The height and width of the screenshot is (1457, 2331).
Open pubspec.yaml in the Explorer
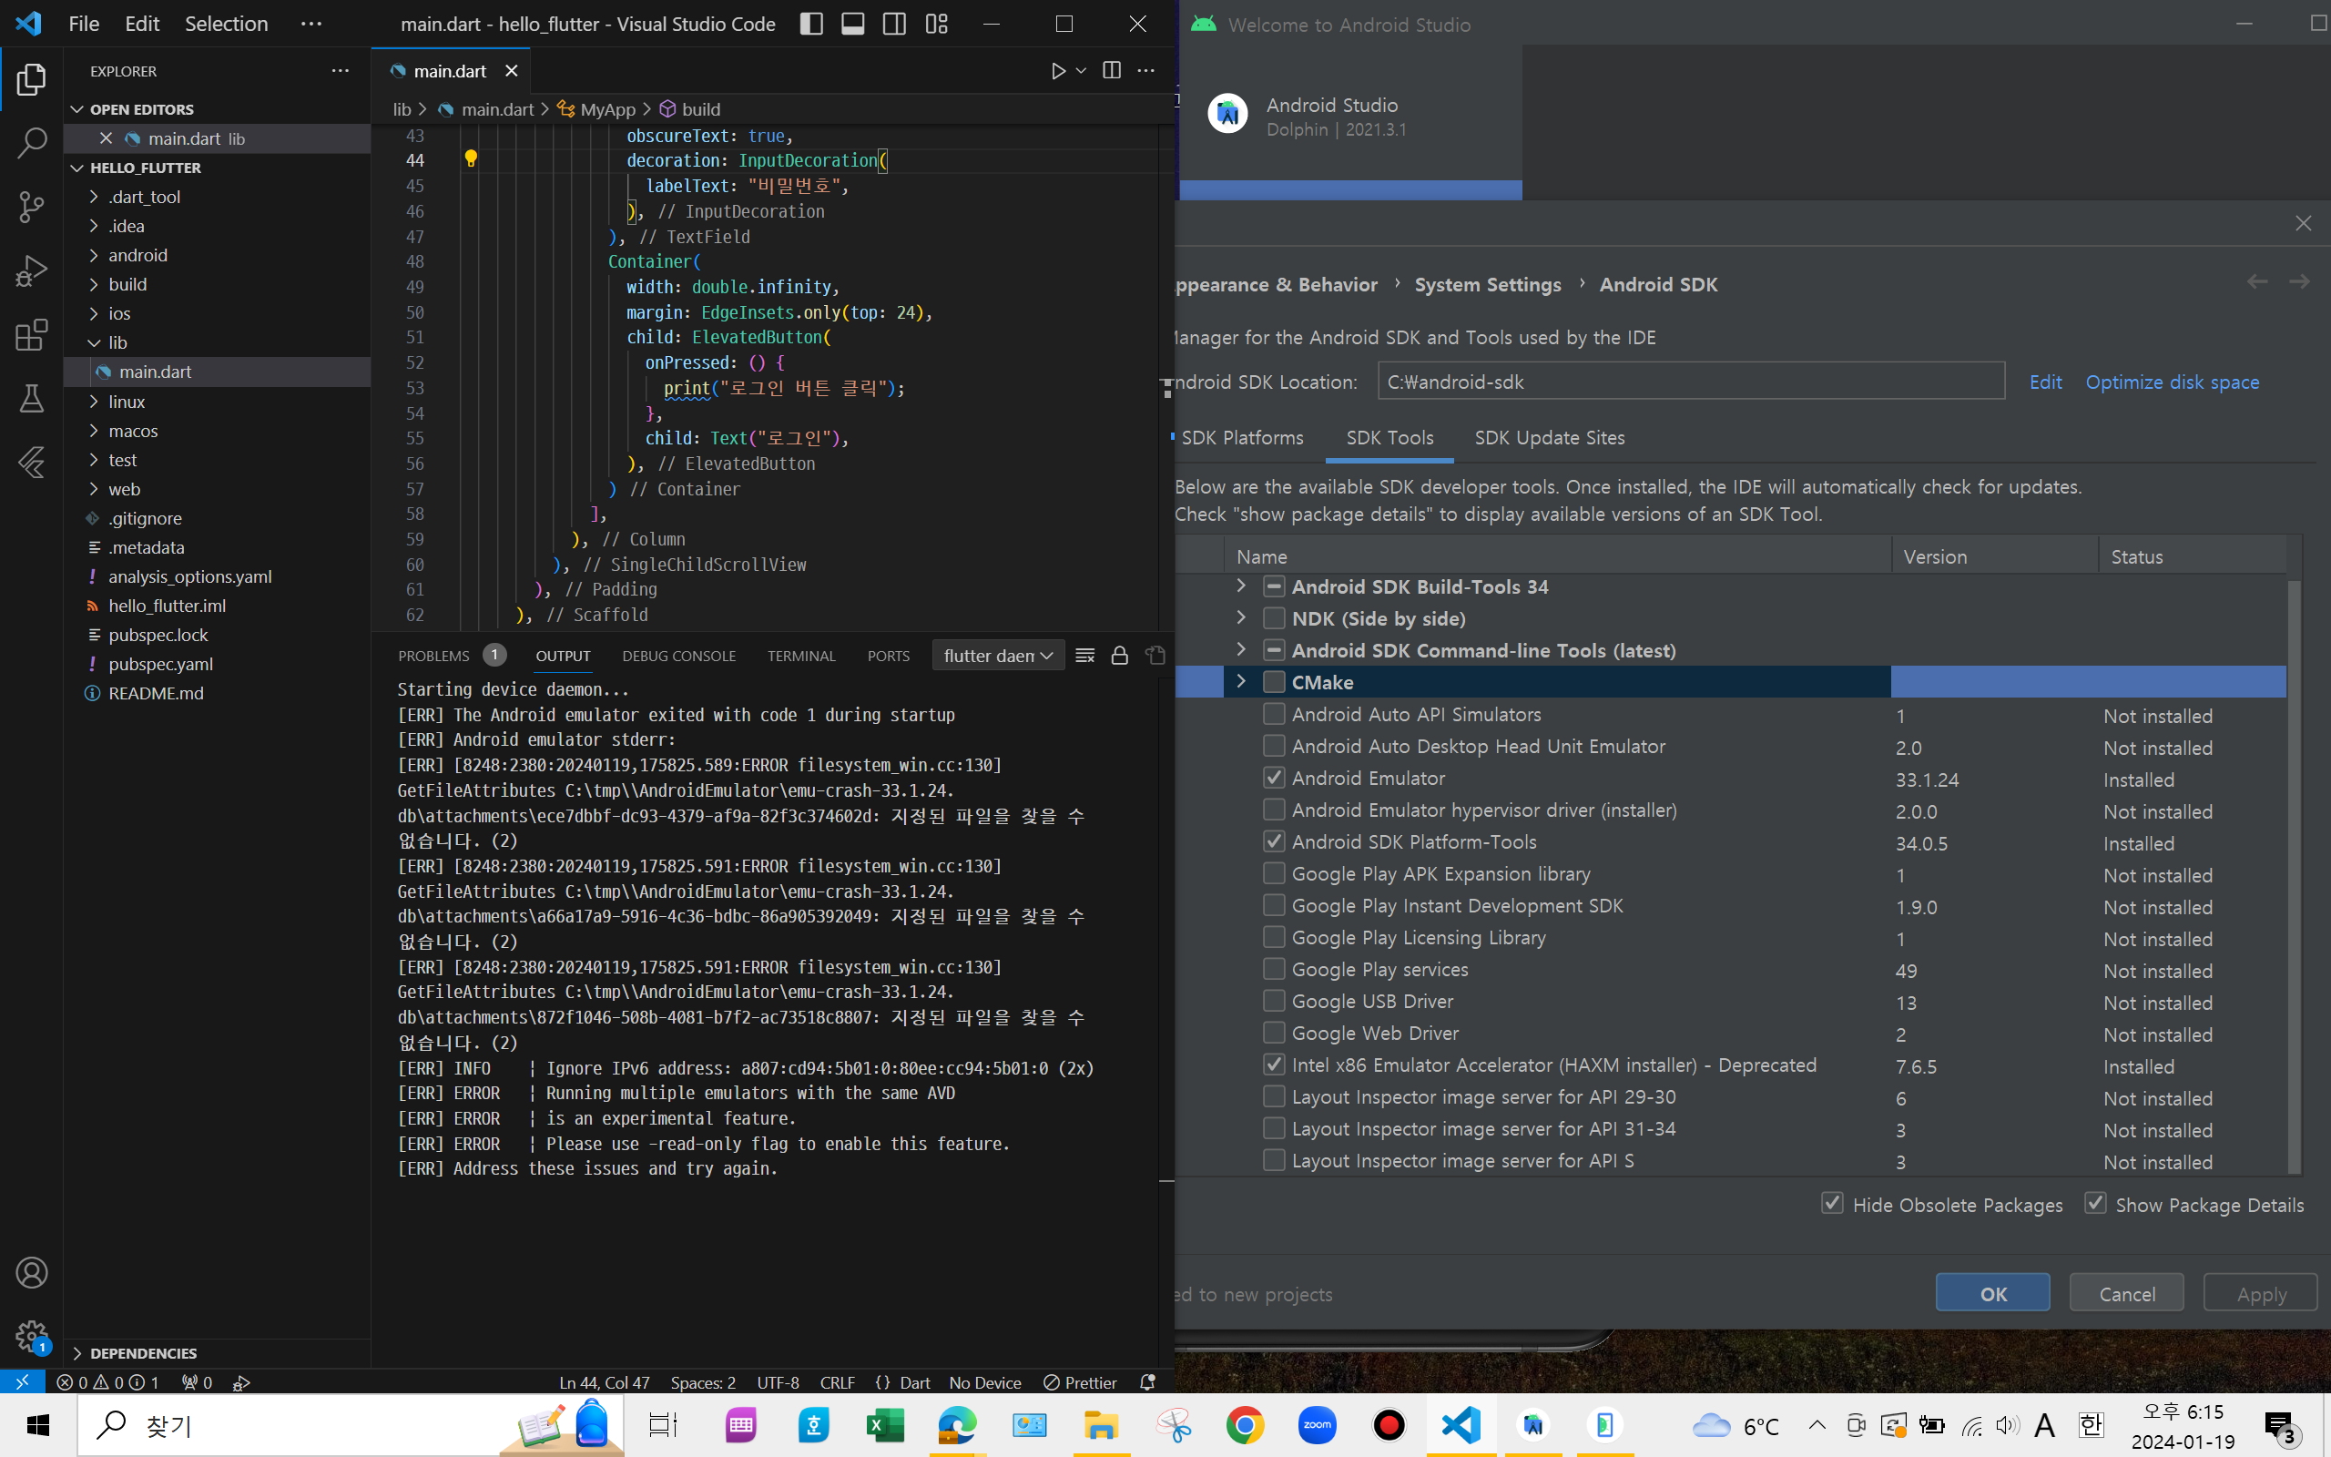[x=161, y=664]
